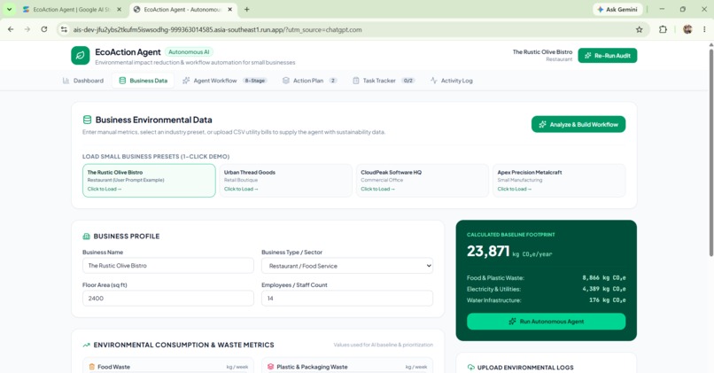Click the Task Tracker clipboard icon
Viewport: 714px width, 373px height.
(355, 81)
